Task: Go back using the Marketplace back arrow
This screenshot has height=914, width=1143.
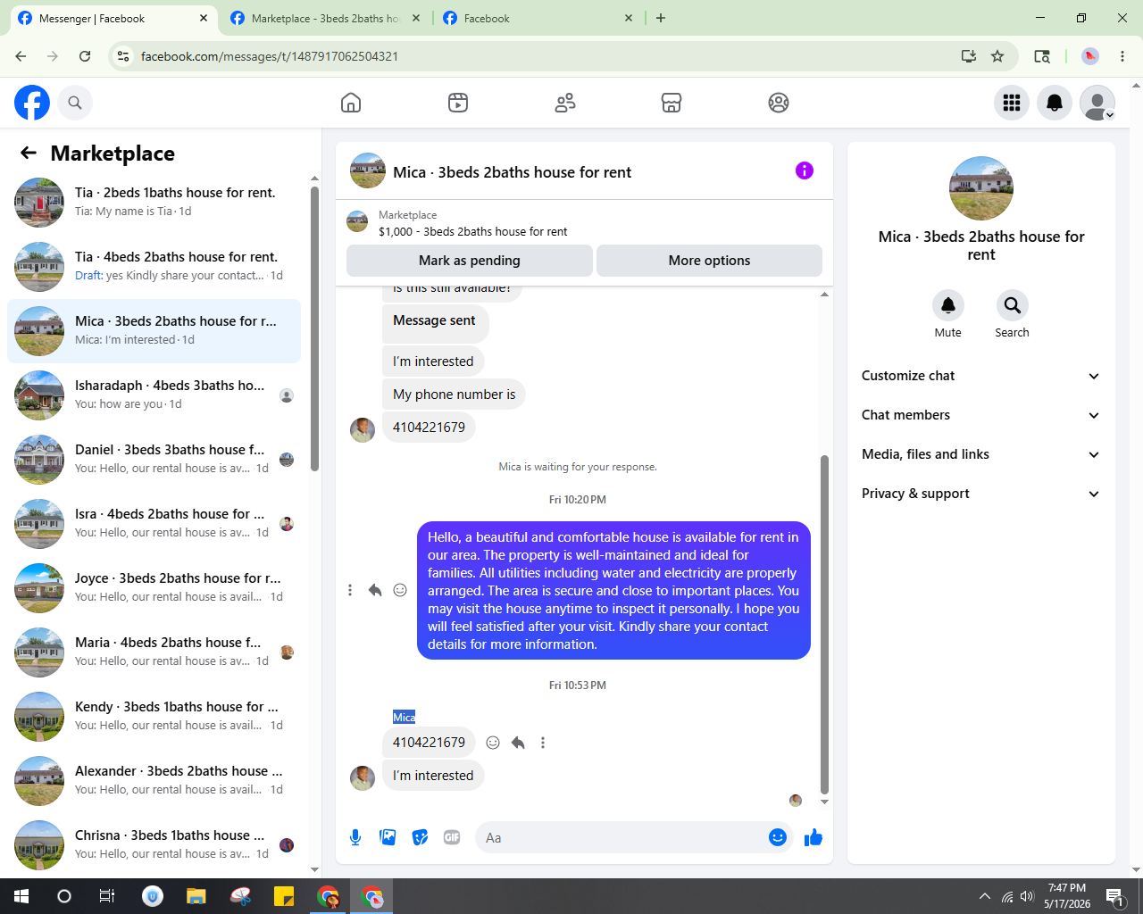Action: click(x=29, y=153)
